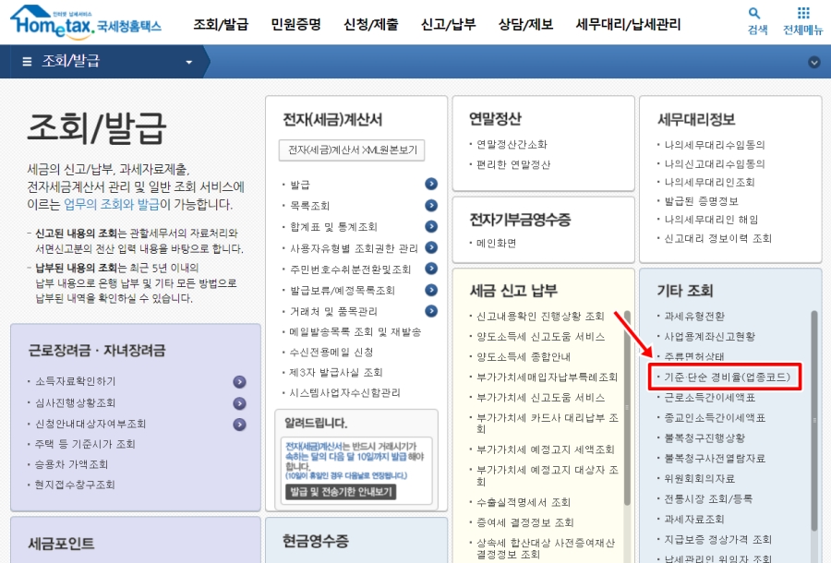Click the Hometax logo

tap(86, 22)
